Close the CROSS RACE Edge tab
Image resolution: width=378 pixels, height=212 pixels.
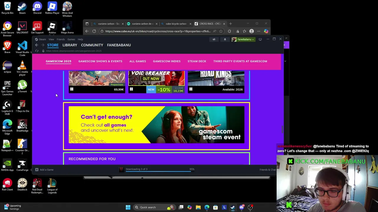tap(224, 24)
